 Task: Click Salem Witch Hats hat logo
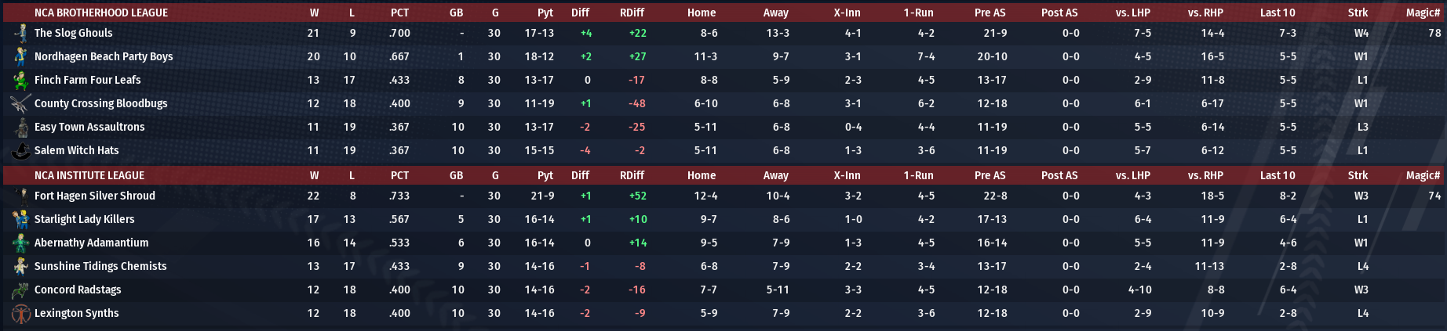point(20,150)
